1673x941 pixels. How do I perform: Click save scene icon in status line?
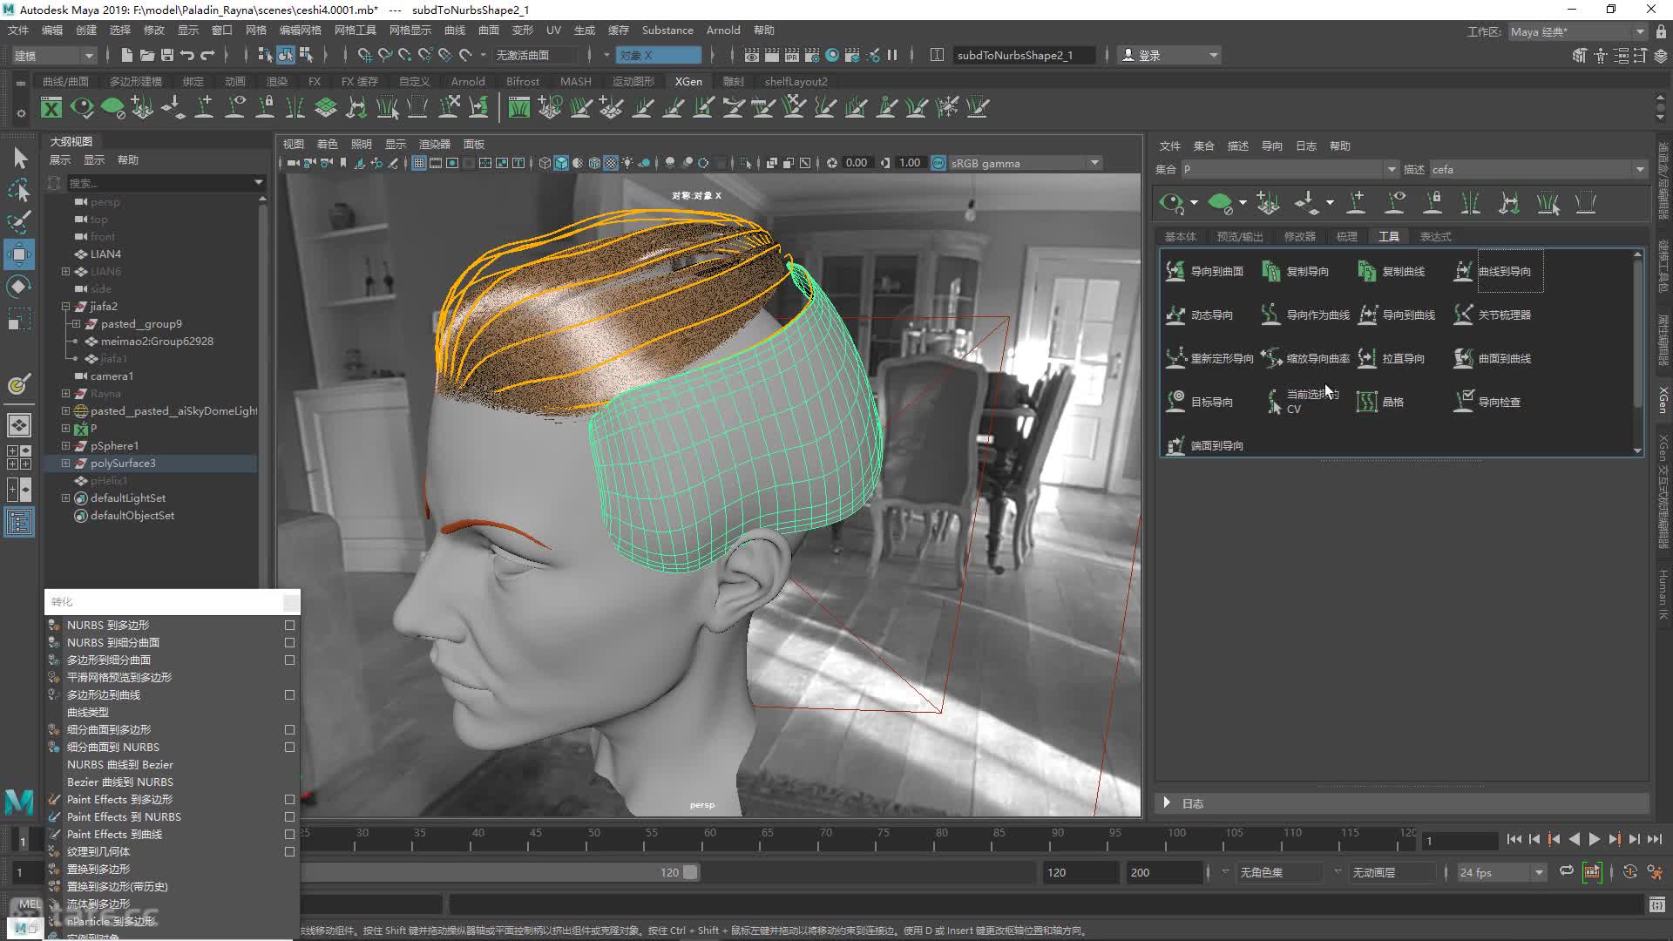(166, 55)
